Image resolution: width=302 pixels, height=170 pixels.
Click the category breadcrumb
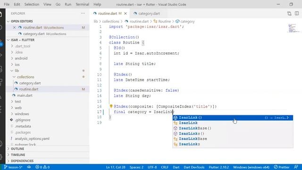coord(185,21)
